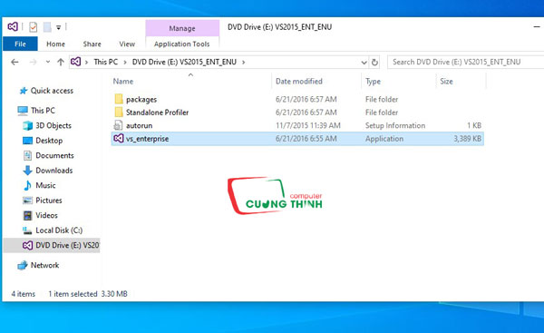Screen dimensions: 544x333
Task: Select This PC in navigation pane
Action: pyautogui.click(x=43, y=111)
